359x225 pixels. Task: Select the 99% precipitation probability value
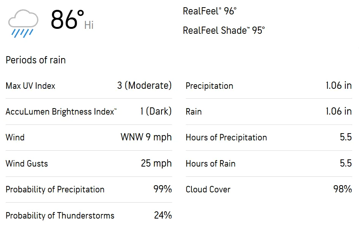[x=163, y=189]
